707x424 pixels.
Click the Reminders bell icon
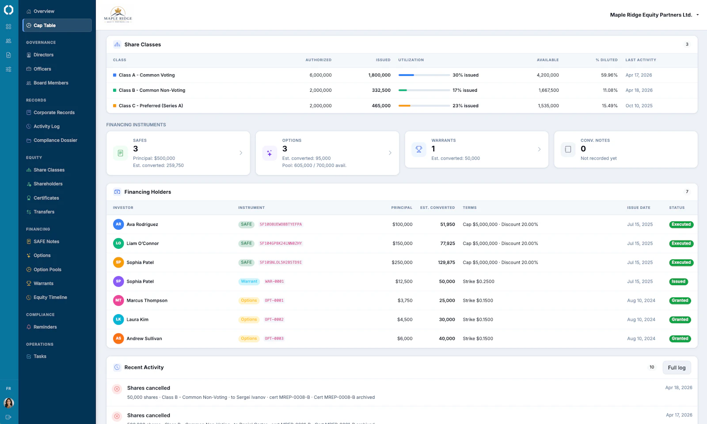coord(29,327)
